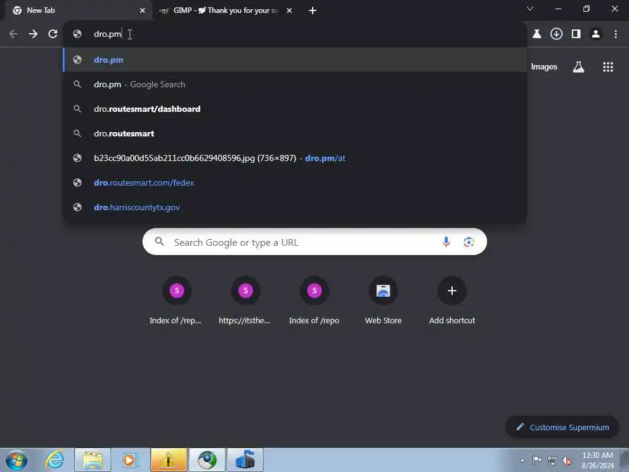Open the clock showing 12:30 AM
The width and height of the screenshot is (629, 472).
click(597, 460)
